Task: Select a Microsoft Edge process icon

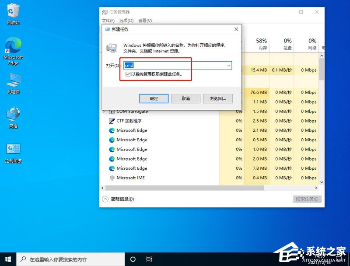Action: (x=112, y=130)
